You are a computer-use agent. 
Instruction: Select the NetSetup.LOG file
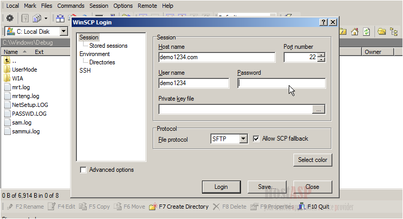[x=26, y=105]
